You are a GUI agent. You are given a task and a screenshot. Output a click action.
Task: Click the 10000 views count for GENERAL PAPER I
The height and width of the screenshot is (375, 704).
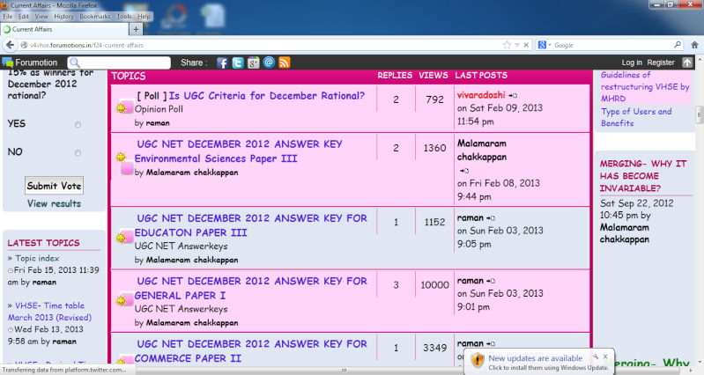coord(434,285)
